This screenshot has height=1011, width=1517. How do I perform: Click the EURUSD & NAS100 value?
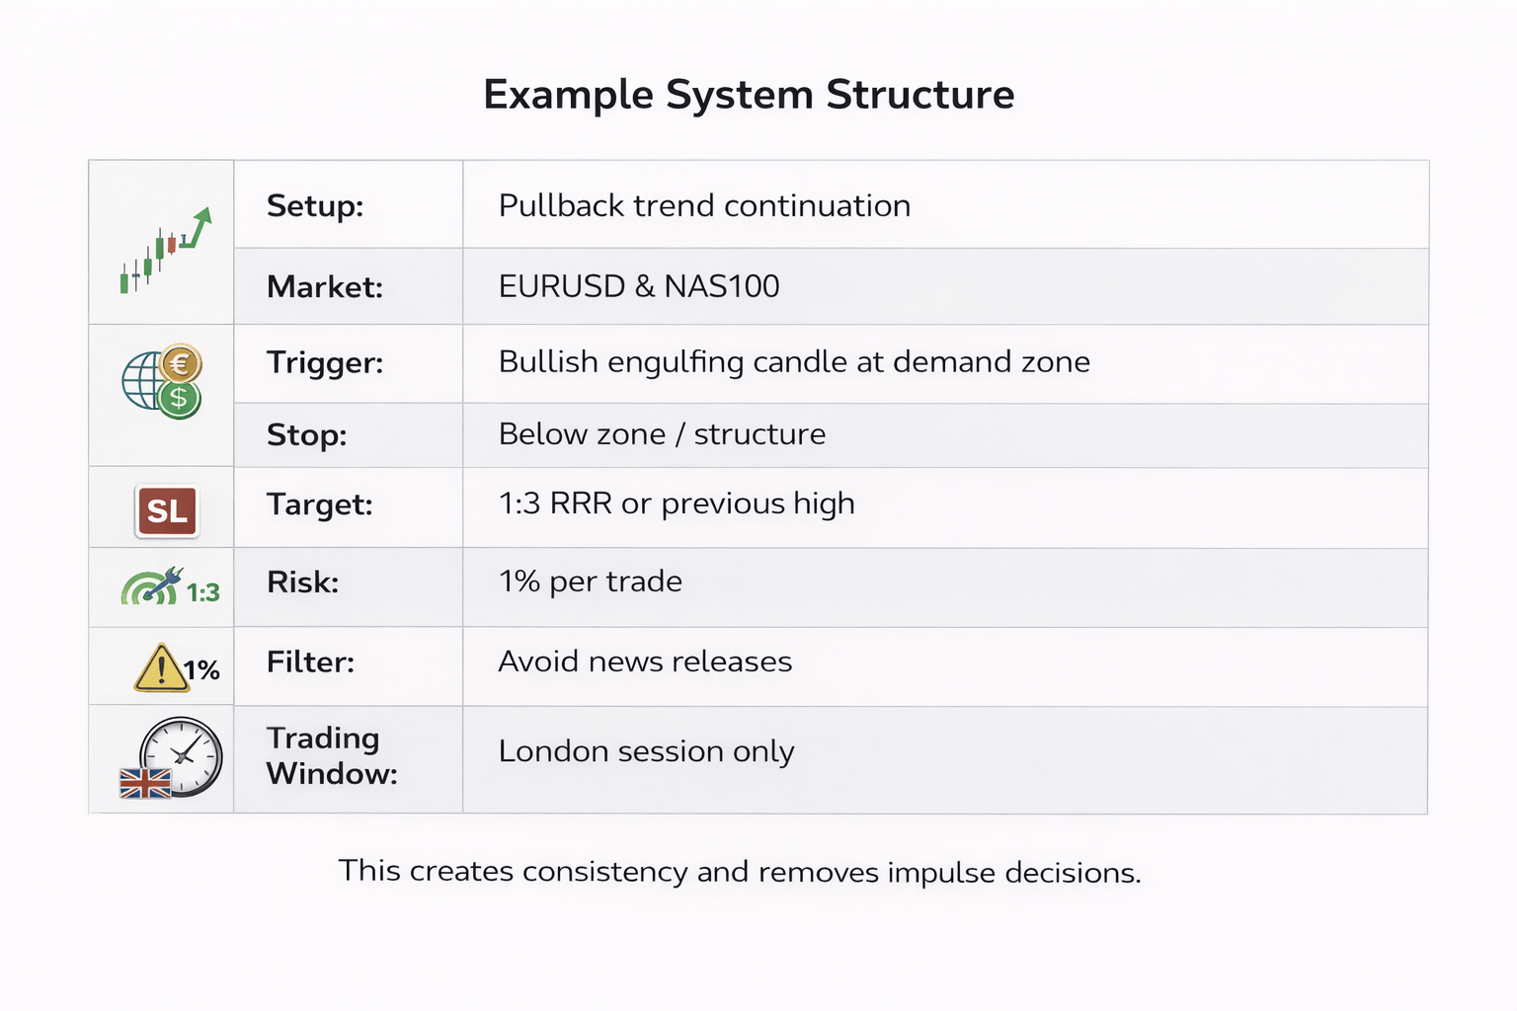[x=639, y=286]
